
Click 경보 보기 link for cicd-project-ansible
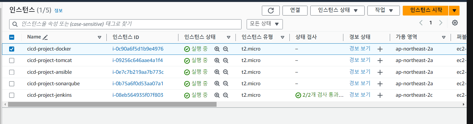tap(360, 72)
